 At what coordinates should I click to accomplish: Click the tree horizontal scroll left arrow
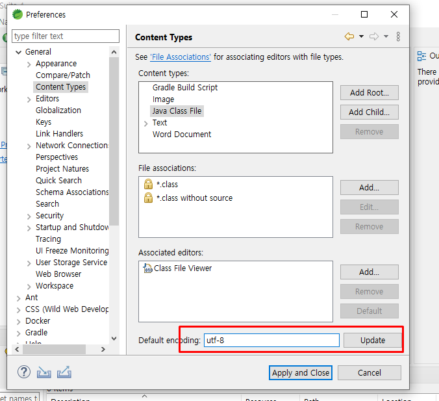coord(17,349)
